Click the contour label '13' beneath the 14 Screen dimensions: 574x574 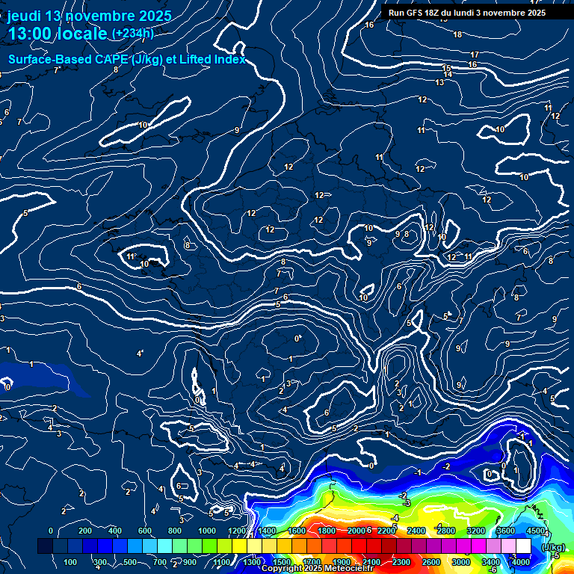pyautogui.click(x=439, y=82)
